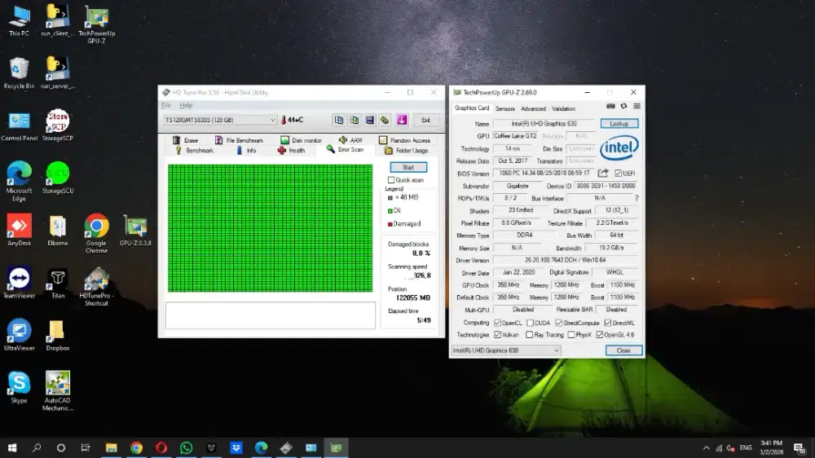The width and height of the screenshot is (815, 458).
Task: Click the HD Tune options wrench icon
Action: point(385,120)
